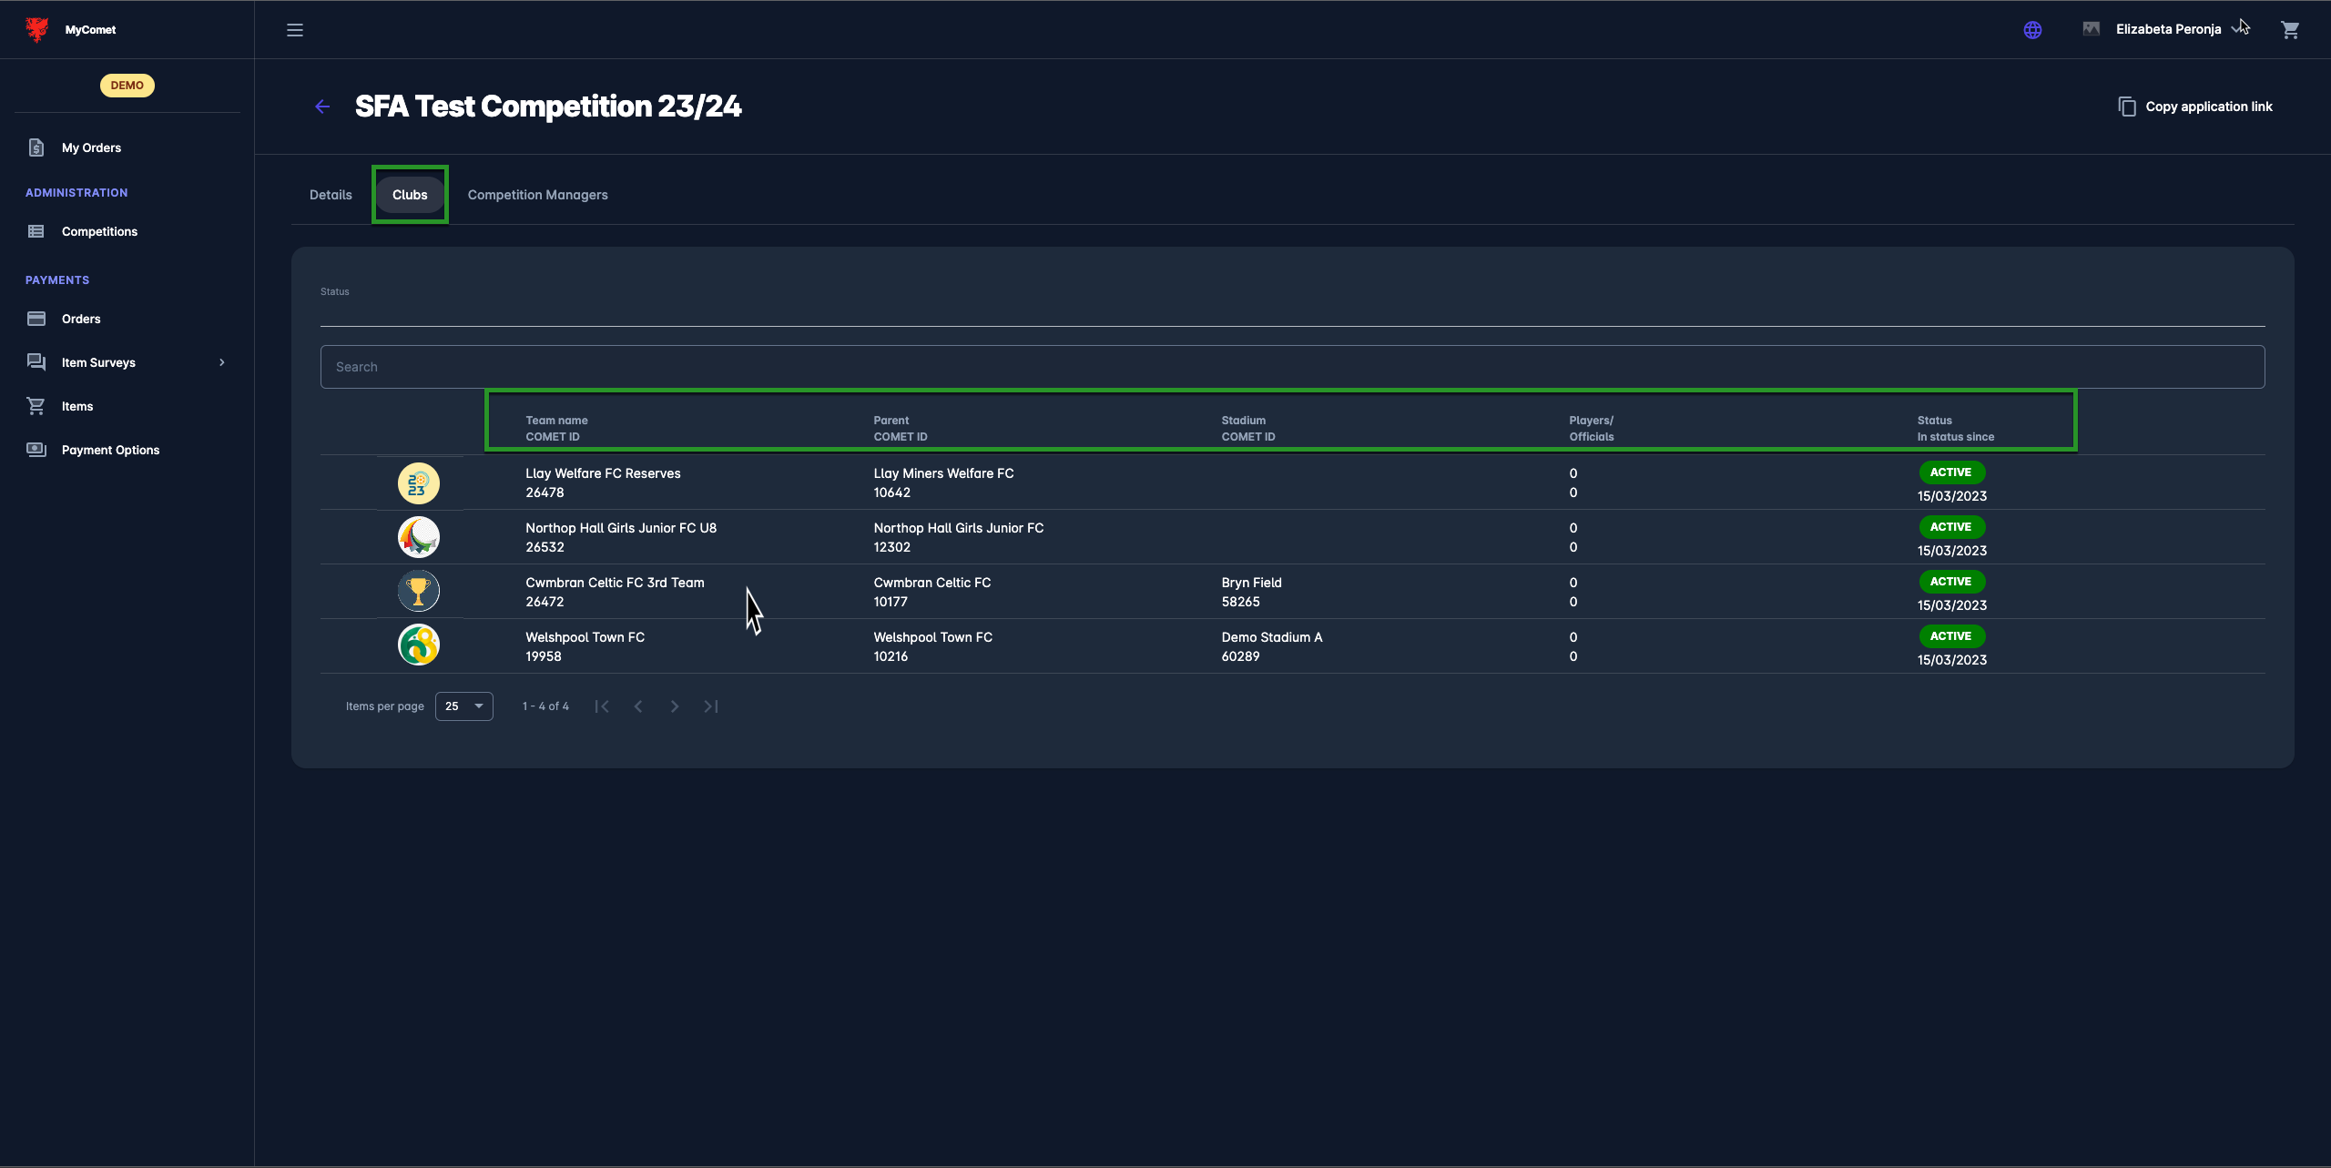Switch to Competition Managers tab
2331x1168 pixels.
537,195
